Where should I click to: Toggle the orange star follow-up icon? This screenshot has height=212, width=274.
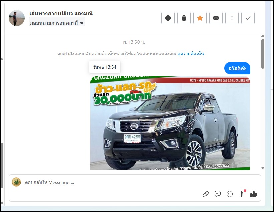[200, 18]
